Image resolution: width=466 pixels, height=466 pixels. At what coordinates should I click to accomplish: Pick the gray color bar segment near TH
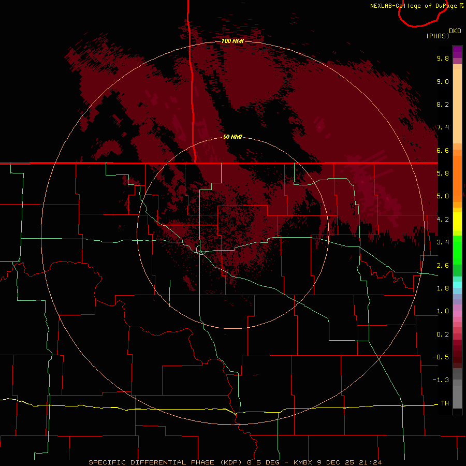click(457, 397)
